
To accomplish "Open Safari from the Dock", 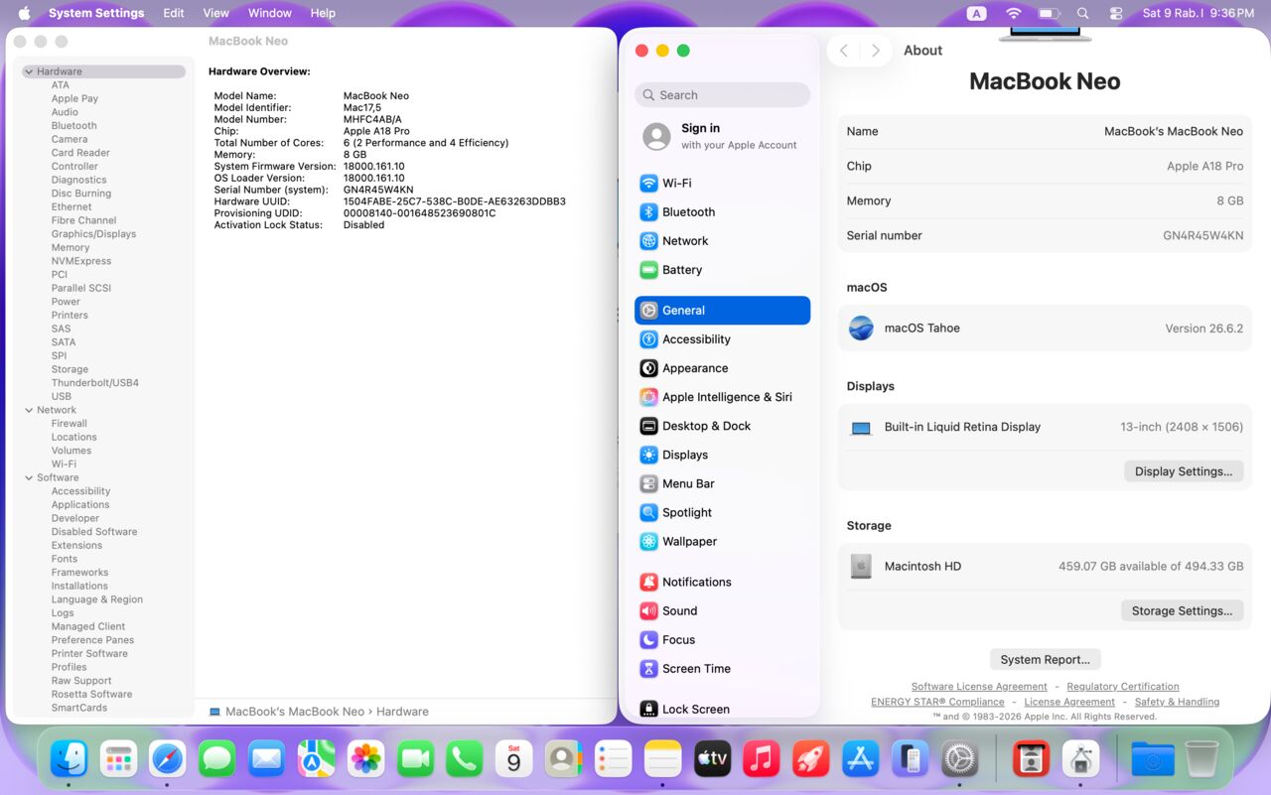I will tap(168, 759).
